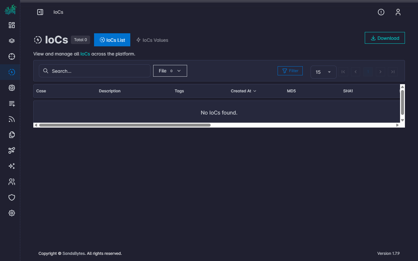Open the File type dropdown

point(170,71)
